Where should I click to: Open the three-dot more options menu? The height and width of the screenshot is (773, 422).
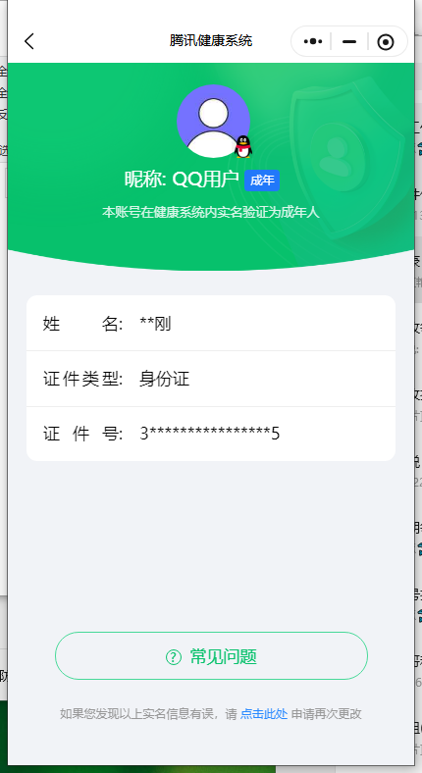coord(313,41)
